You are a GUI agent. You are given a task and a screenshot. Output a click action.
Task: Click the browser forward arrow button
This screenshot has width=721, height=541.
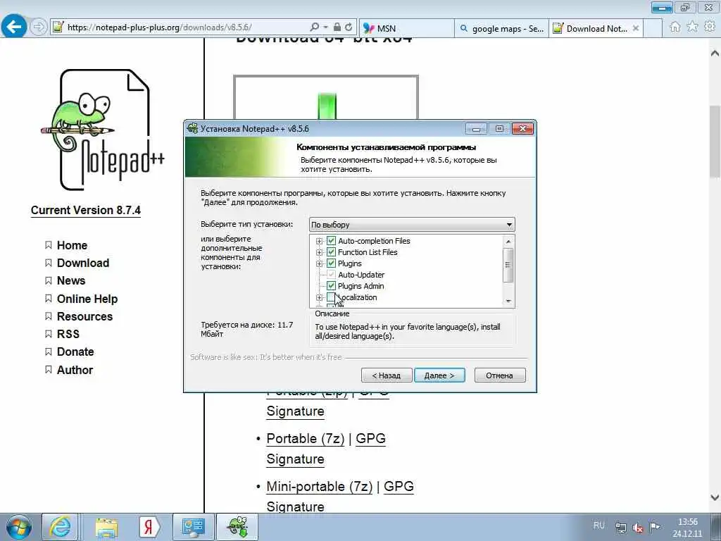click(x=39, y=27)
